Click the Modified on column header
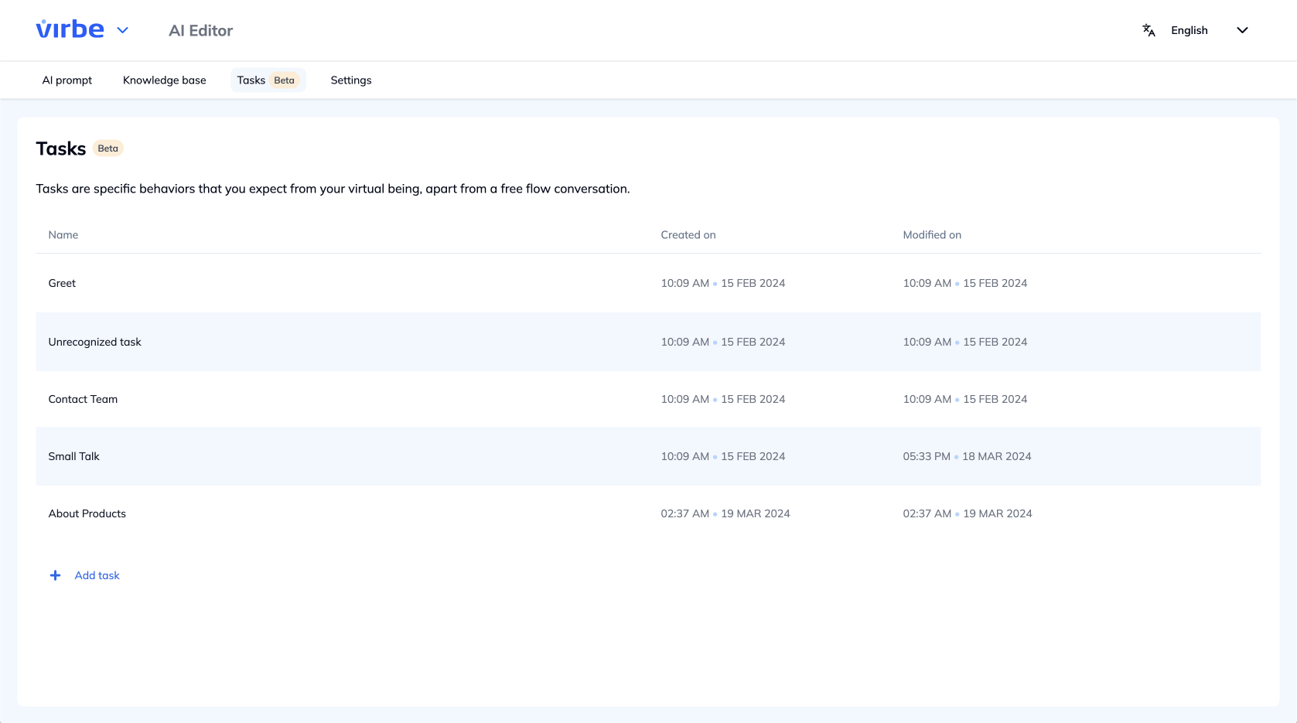This screenshot has height=723, width=1297. pos(931,235)
